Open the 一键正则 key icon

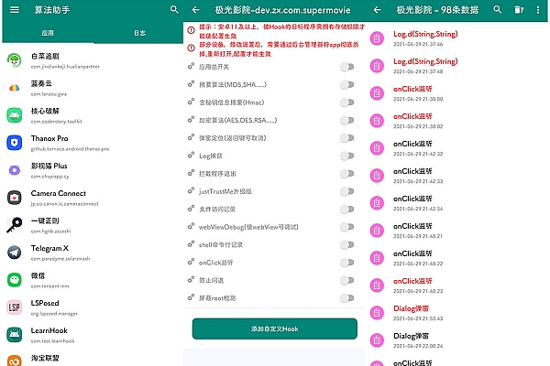click(x=15, y=225)
